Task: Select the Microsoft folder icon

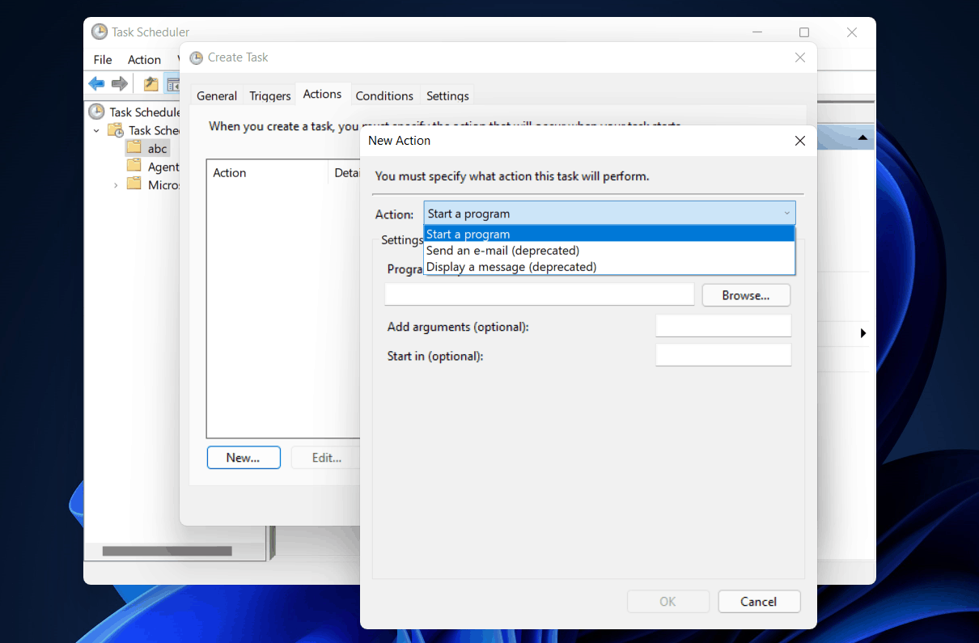Action: pyautogui.click(x=135, y=184)
